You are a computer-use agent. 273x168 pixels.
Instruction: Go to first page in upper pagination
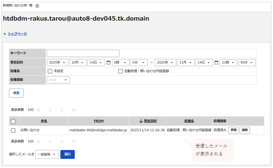coord(39,110)
